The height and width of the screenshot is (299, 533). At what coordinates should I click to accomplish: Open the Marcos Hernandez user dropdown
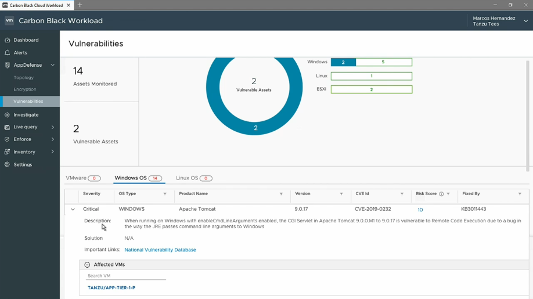pos(525,21)
